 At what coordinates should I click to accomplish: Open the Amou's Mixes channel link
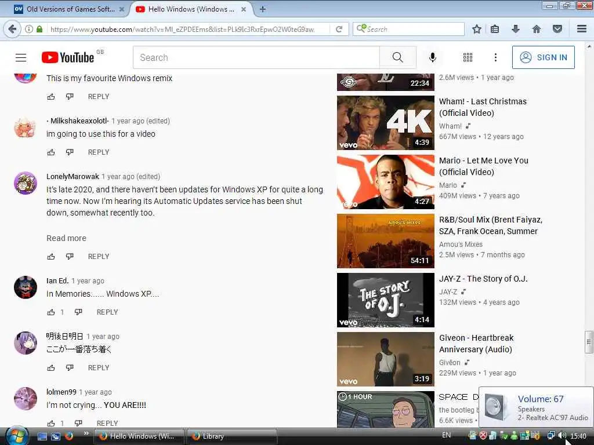click(x=461, y=245)
